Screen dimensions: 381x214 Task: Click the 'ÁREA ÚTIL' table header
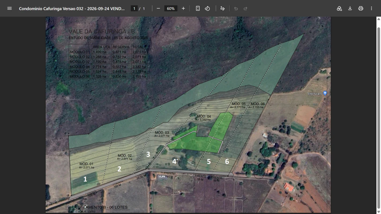click(x=102, y=47)
